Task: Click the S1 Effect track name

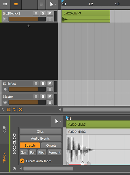Action: click(9, 84)
